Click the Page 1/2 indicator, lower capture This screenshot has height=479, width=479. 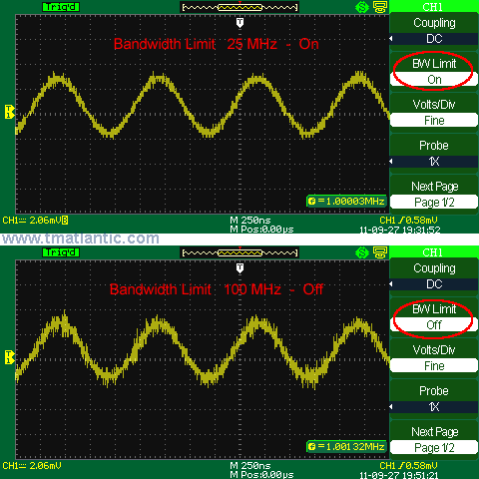[434, 448]
